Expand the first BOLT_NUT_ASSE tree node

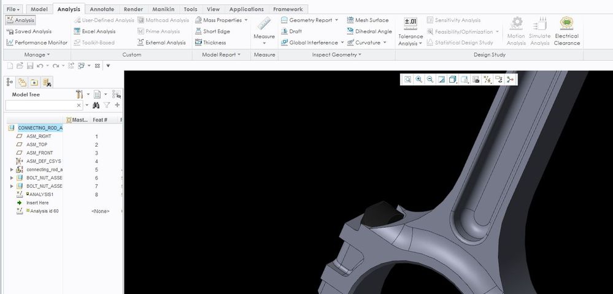click(12, 177)
